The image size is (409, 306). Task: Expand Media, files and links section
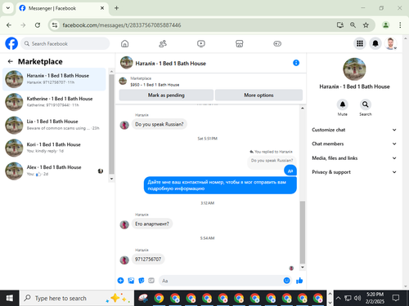tap(354, 158)
